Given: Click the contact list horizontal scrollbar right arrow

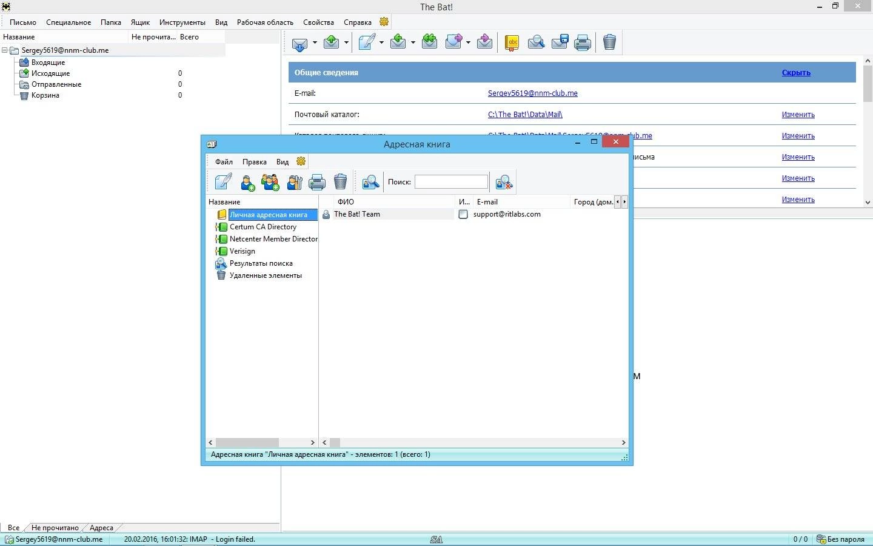Looking at the screenshot, I should (x=623, y=443).
